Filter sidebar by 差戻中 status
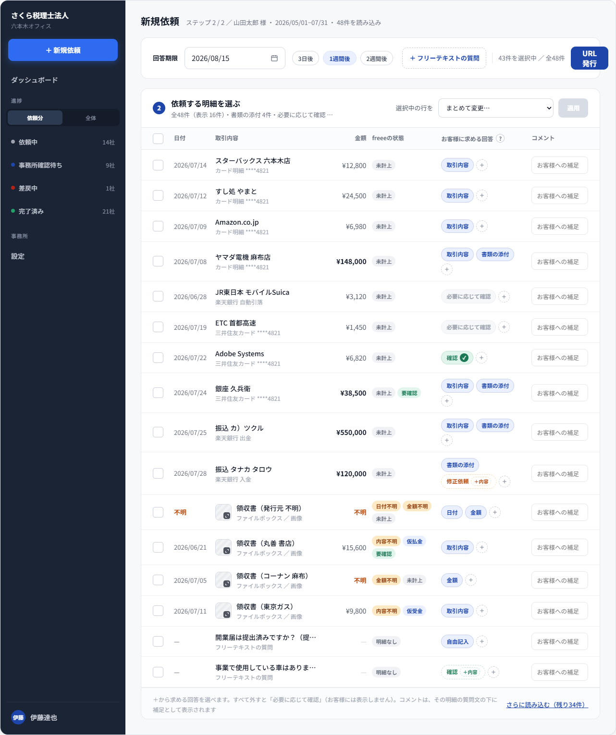 [63, 188]
